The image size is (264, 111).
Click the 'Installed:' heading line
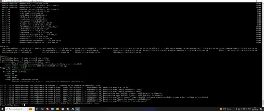click(x=5, y=46)
